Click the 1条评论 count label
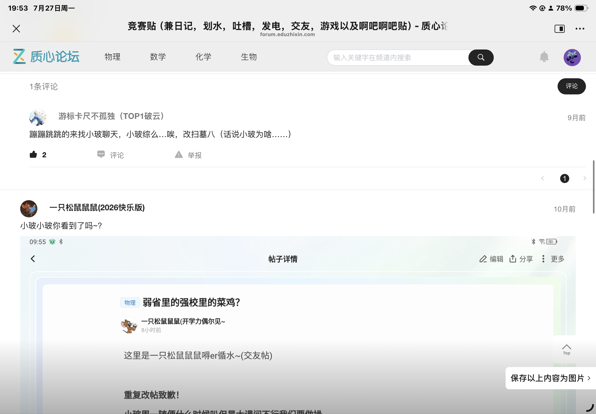 (44, 86)
